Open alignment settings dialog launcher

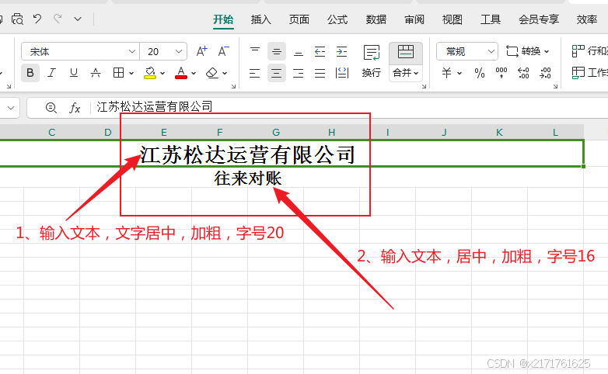424,86
